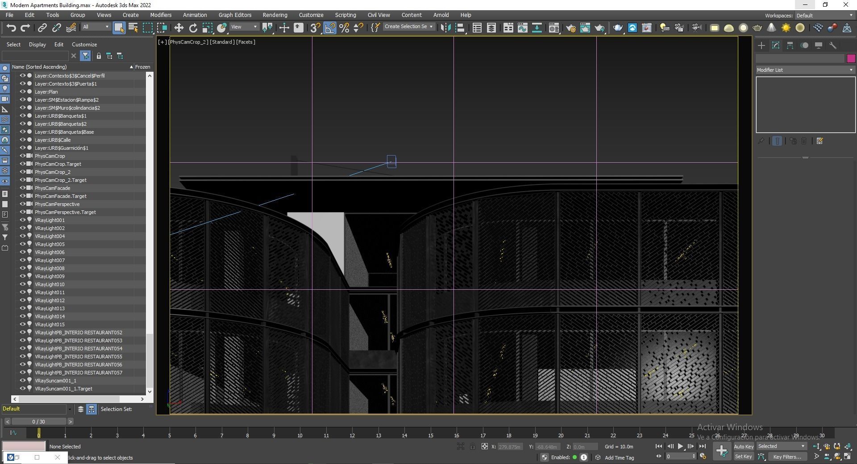Toggle the Angle Snap tool
The image size is (857, 464).
(330, 28)
